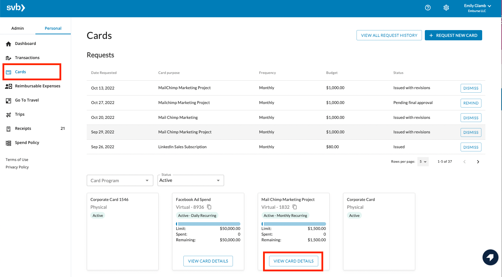This screenshot has width=502, height=277.
Task: Click Facebook Ad Spend spending progress bar
Action: click(208, 224)
